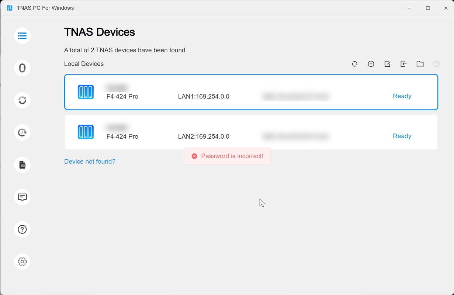Click the Device not found? link
The width and height of the screenshot is (454, 295).
click(x=90, y=162)
